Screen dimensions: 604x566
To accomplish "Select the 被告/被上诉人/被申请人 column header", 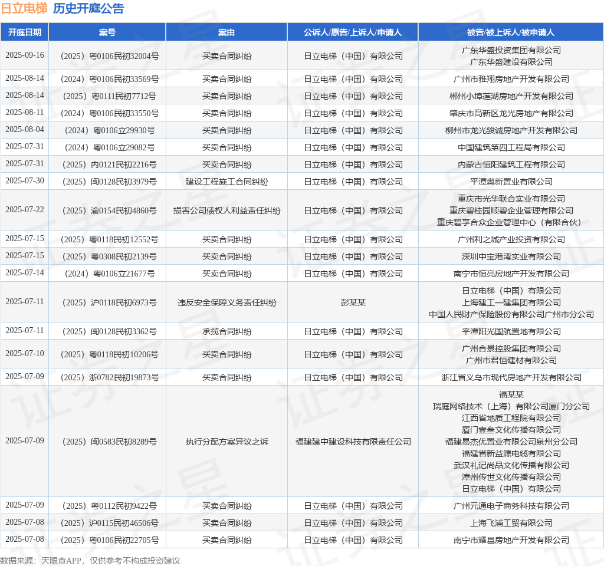I will pos(511,32).
